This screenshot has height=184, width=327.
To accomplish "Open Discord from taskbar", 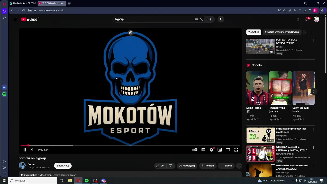I will (103, 181).
